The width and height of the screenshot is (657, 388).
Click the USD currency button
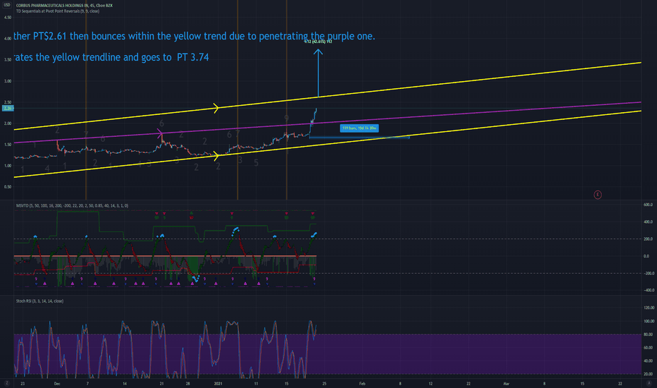coord(7,5)
